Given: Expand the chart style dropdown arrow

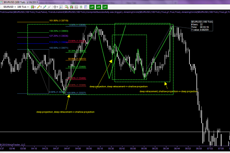Looking at the screenshot, I should pos(35,7).
